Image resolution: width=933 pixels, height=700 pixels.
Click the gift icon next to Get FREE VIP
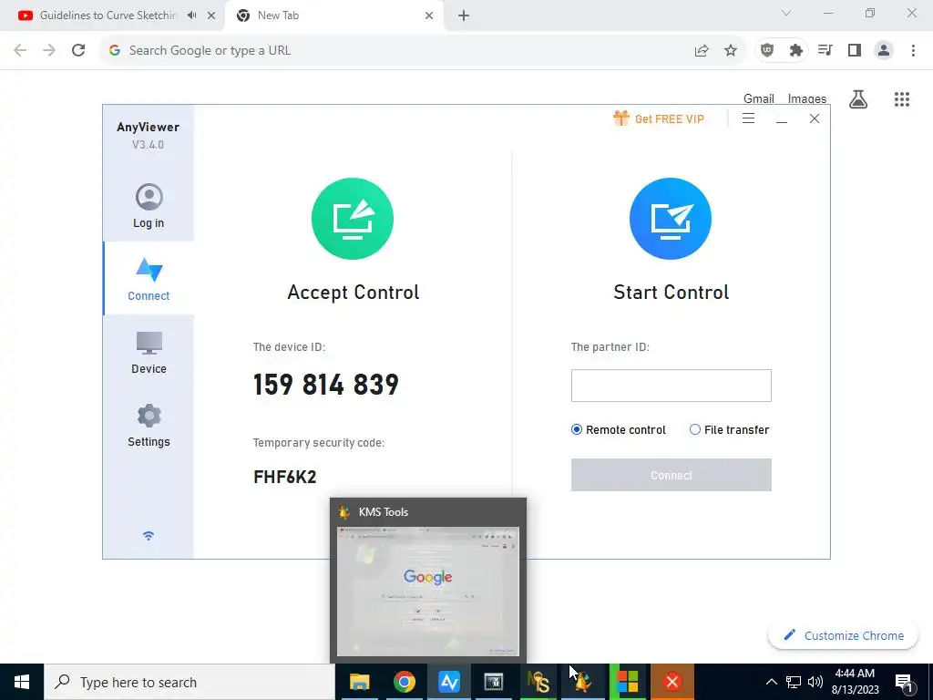(620, 118)
